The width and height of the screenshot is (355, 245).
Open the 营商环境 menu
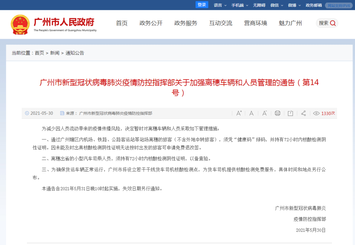point(255,23)
